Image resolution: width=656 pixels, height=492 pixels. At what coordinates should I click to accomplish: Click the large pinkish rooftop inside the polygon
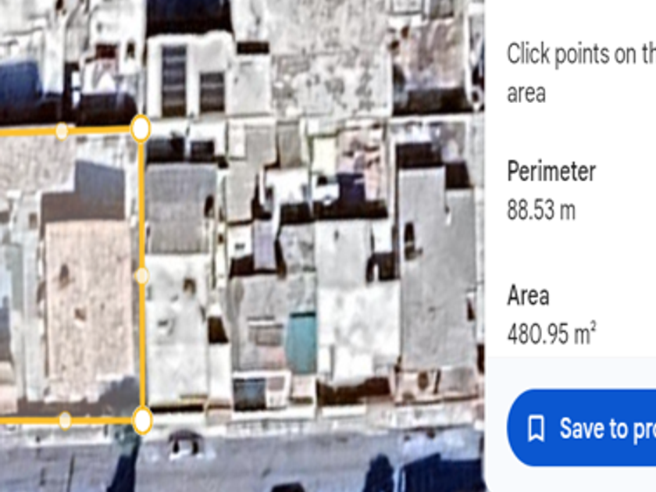click(x=87, y=301)
